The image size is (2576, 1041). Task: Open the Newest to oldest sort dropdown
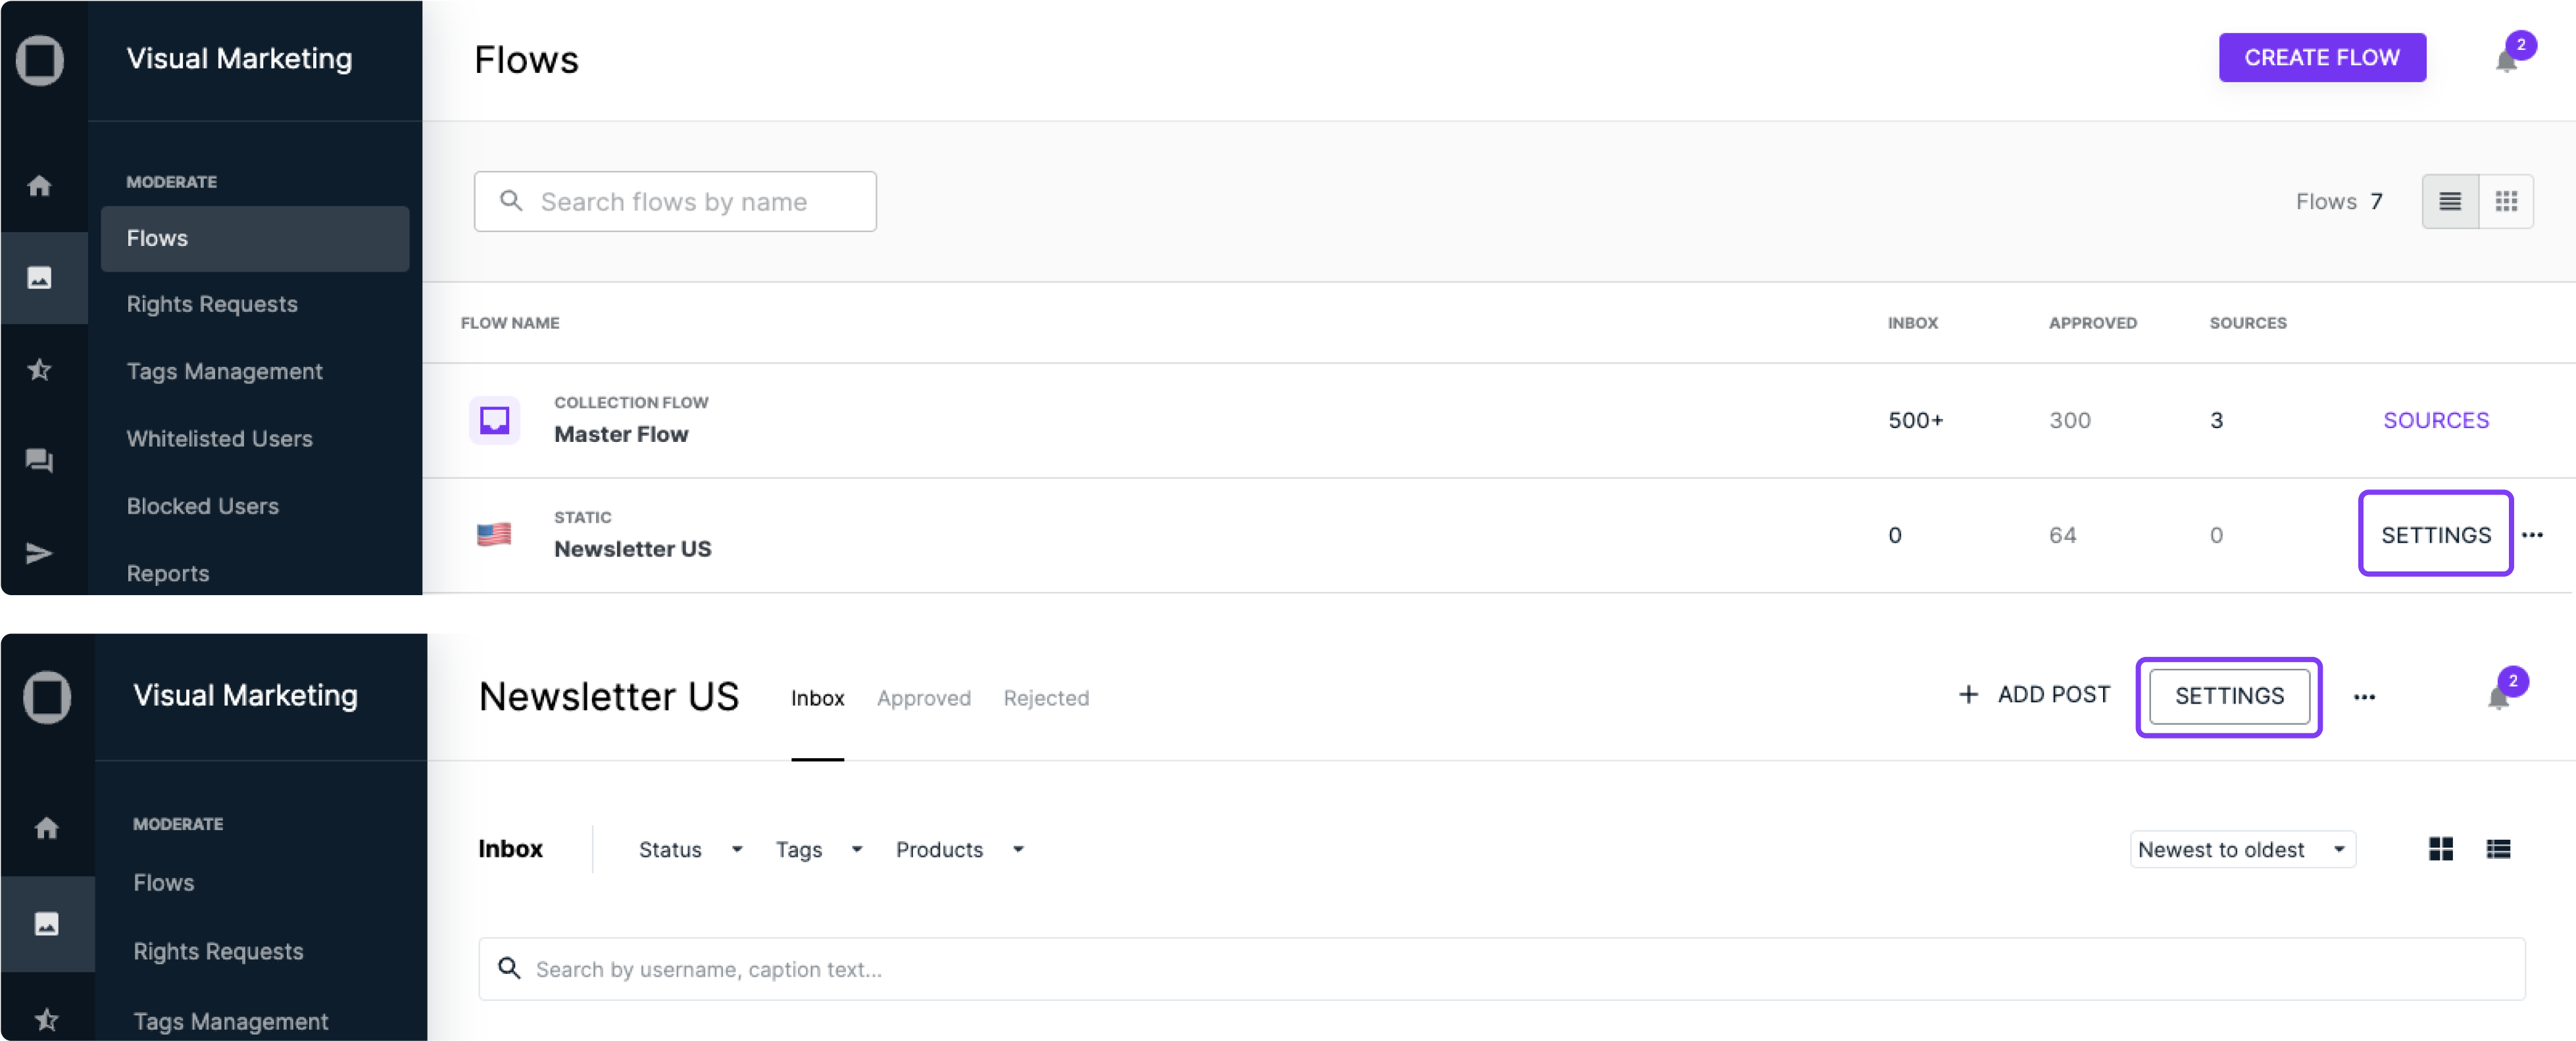[2242, 849]
